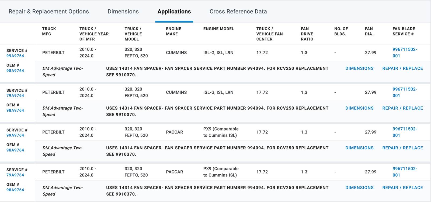The width and height of the screenshot is (431, 202).
Task: Open REPAIR / REPLACE for Cummins 99A9764
Action: [402, 68]
